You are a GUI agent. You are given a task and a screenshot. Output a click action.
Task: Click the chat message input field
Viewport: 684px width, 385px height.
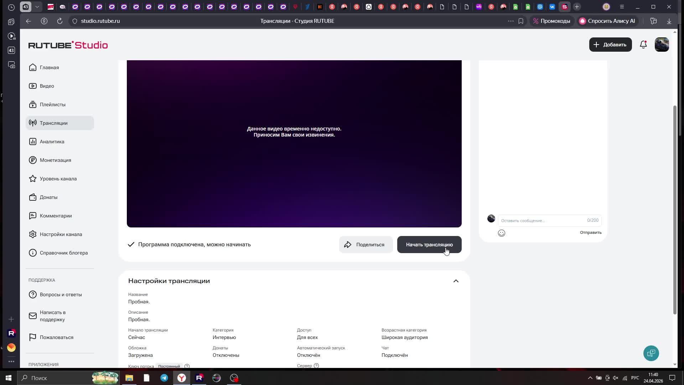(x=541, y=221)
